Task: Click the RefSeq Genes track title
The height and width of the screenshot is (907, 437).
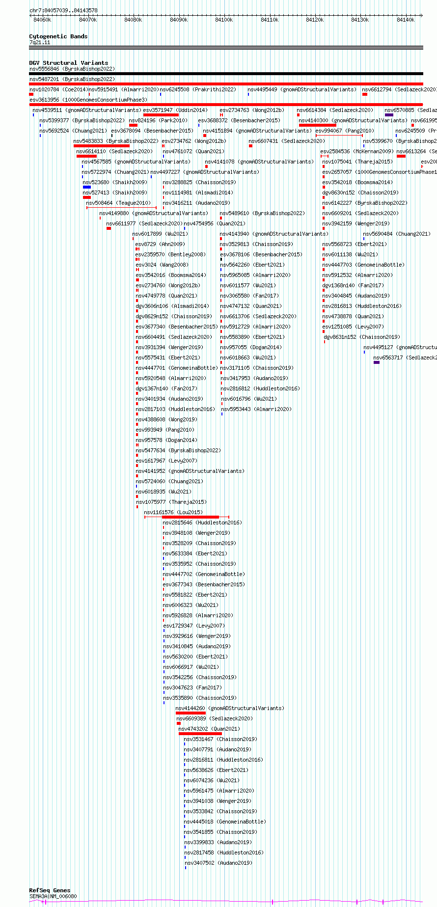Action: [50, 890]
